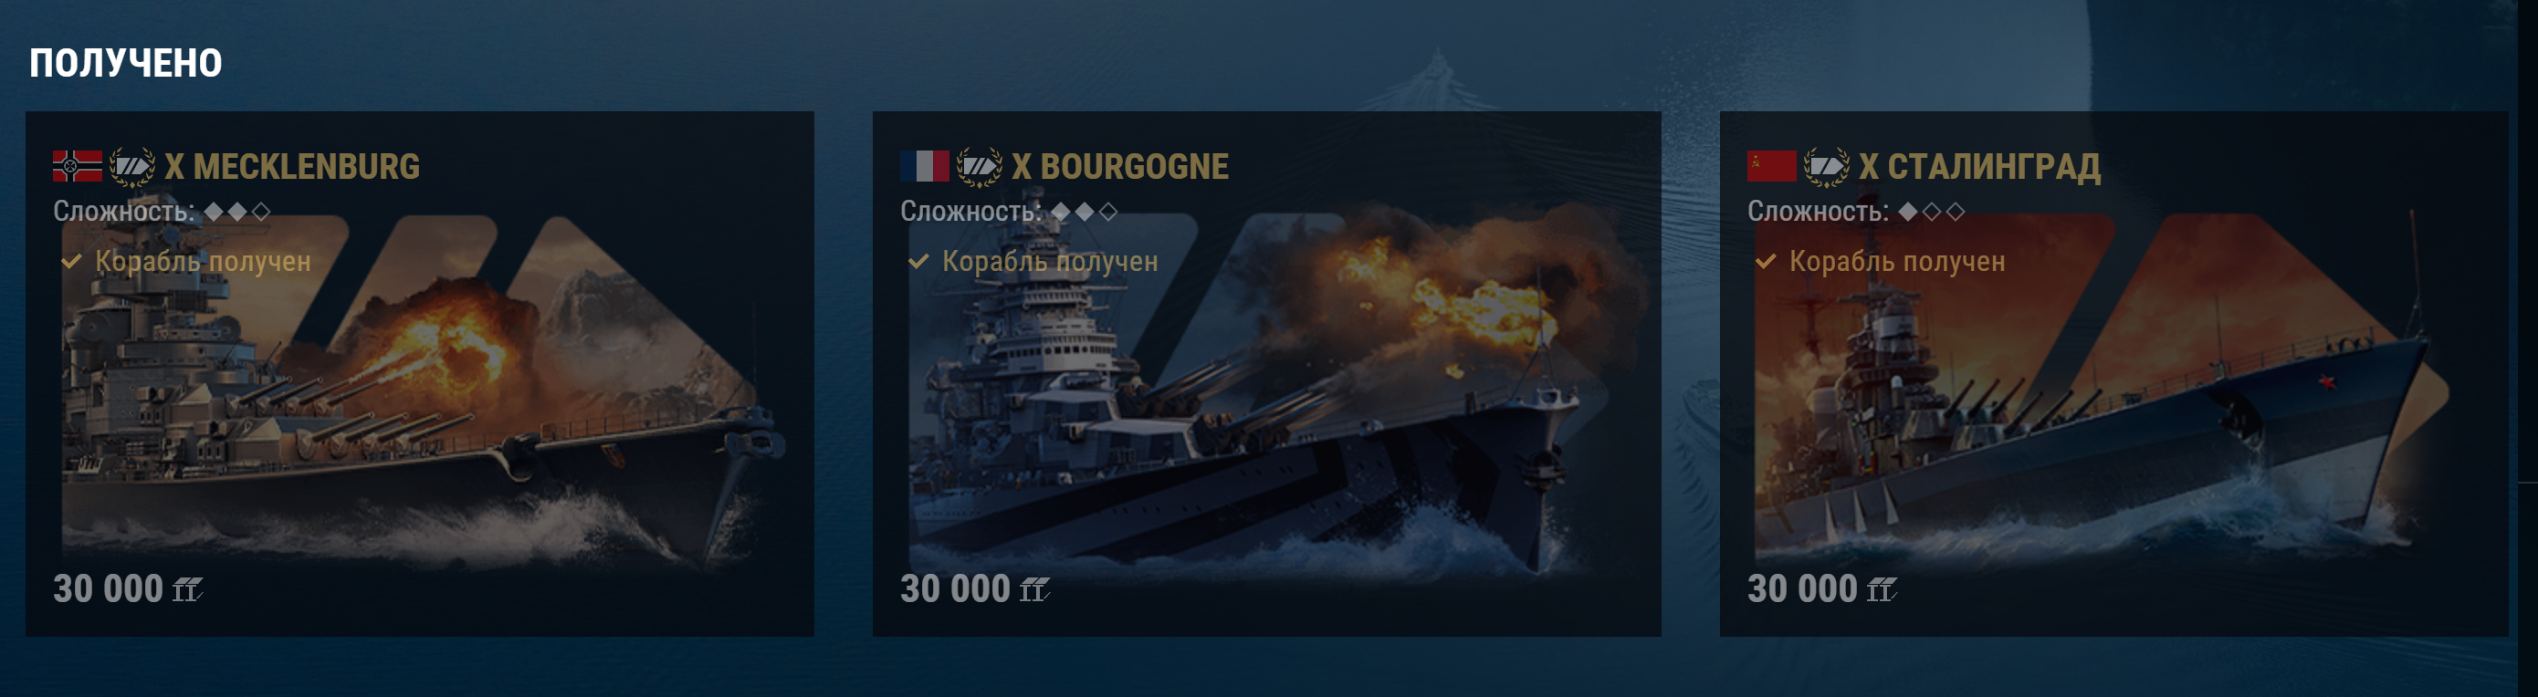Click the checkmark beside Mecklenburg's Корабль получен
Screen dimensions: 2538x697
(71, 262)
